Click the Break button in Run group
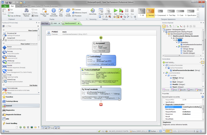The image size is (207, 135). tap(127, 12)
